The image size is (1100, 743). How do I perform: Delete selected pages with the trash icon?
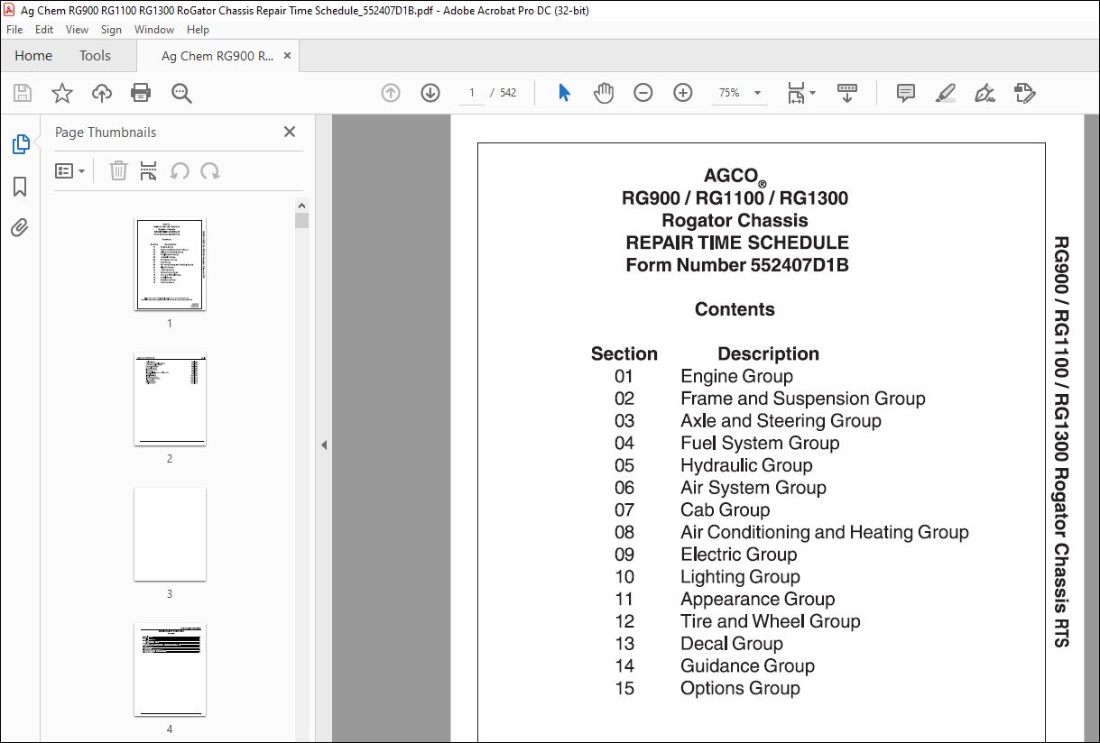pos(118,171)
